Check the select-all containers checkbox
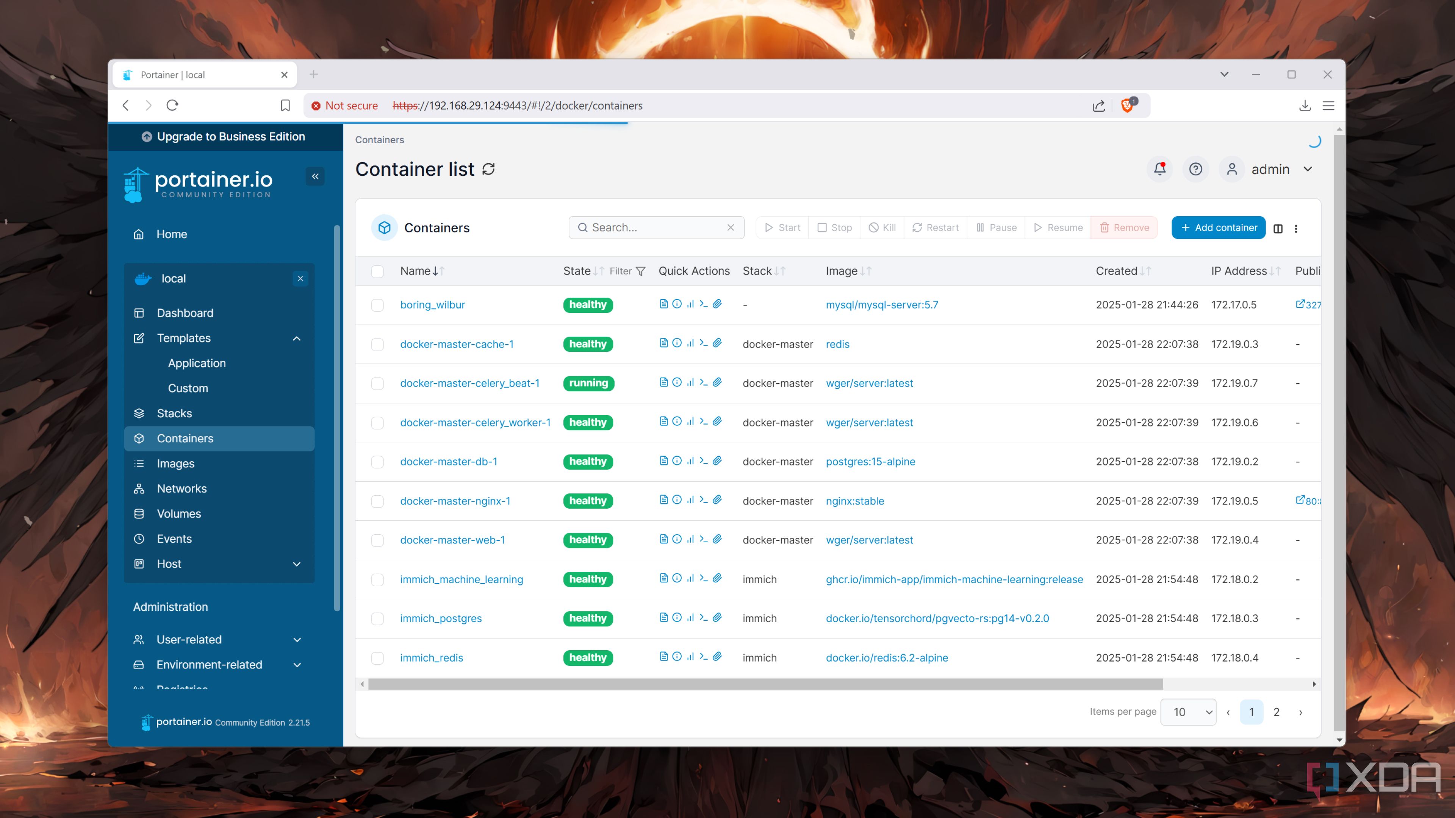 377,272
